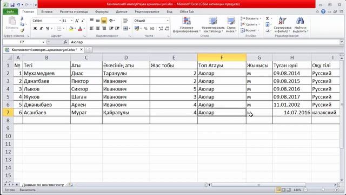Decrease the cell indent
Viewport: 346px width, 195px height.
111,29
